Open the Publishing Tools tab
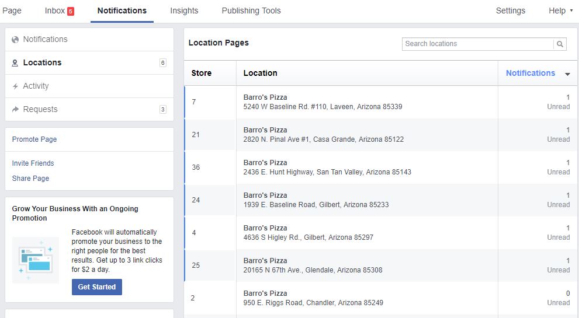Image resolution: width=579 pixels, height=318 pixels. click(251, 11)
